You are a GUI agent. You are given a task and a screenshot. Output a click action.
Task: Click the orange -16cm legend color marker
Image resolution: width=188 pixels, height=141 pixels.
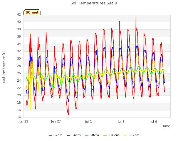[105, 136]
